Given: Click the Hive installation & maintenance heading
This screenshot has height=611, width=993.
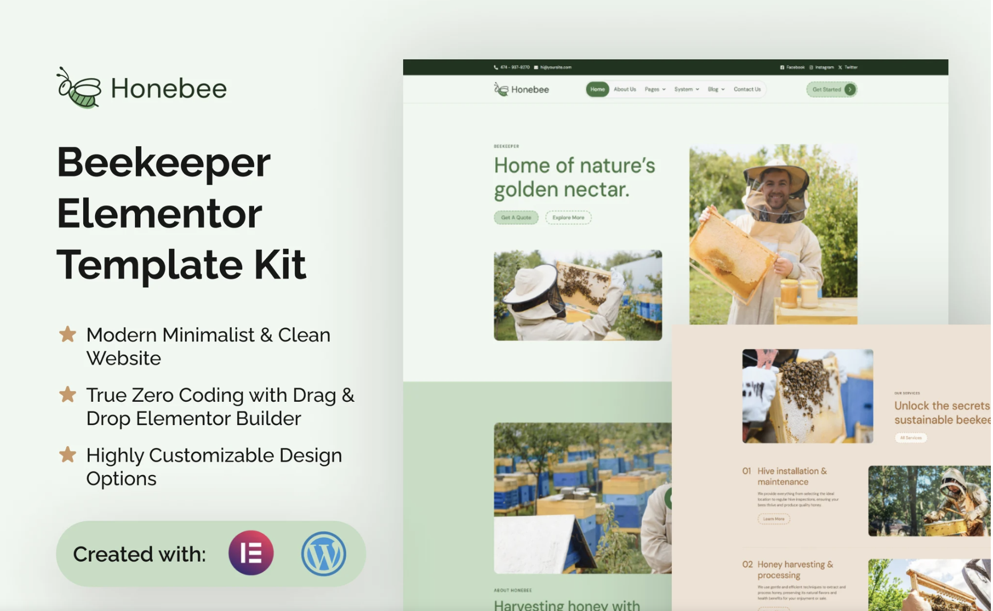Looking at the screenshot, I should [792, 476].
